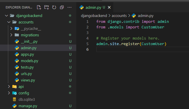This screenshot has height=109, width=189.
Task: Click the database icon of db.sqlite3
Action: pos(14,99)
